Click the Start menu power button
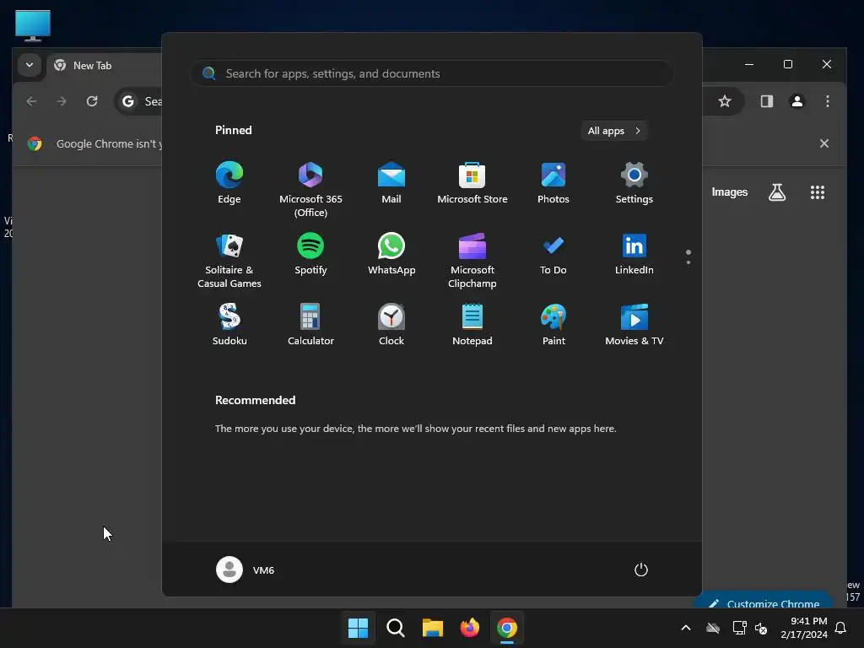 tap(641, 570)
